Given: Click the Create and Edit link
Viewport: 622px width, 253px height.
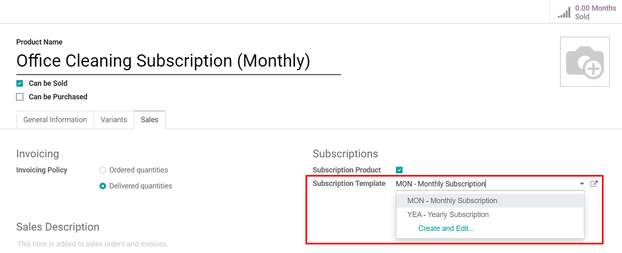Looking at the screenshot, I should click(446, 228).
